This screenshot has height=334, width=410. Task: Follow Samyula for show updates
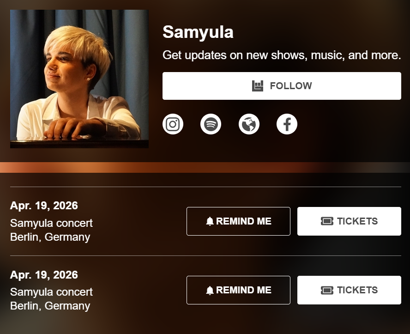pos(282,86)
